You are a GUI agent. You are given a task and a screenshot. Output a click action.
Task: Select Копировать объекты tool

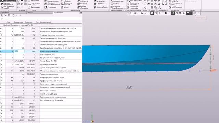click(133, 4)
